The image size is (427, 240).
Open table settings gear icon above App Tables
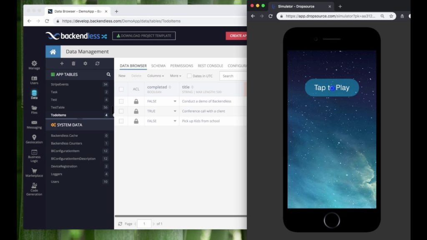coord(85,63)
